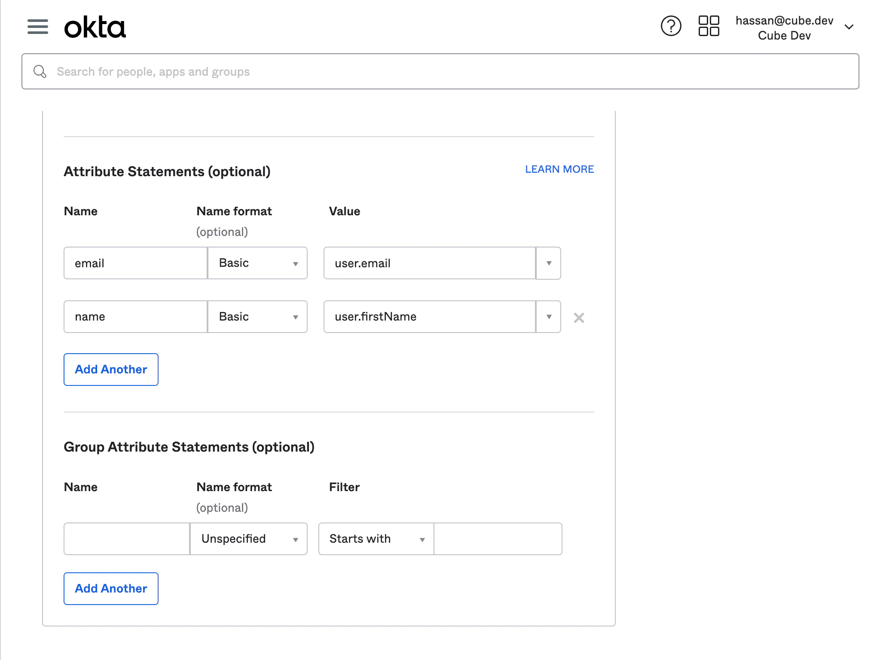Open the help question mark icon
The image size is (880, 660).
(671, 26)
